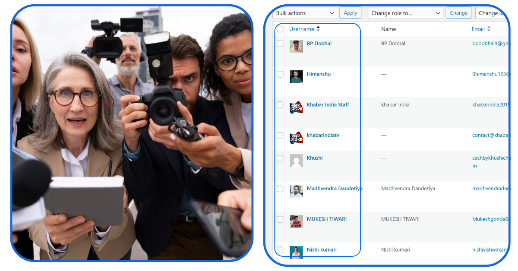518x271 pixels.
Task: Click the Khabar India Staff logo avatar
Action: pos(296,107)
